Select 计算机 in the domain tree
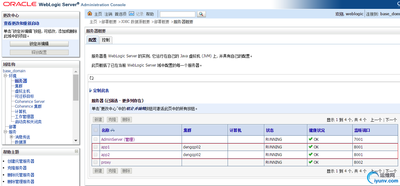This screenshot has height=186, width=400. (21, 111)
